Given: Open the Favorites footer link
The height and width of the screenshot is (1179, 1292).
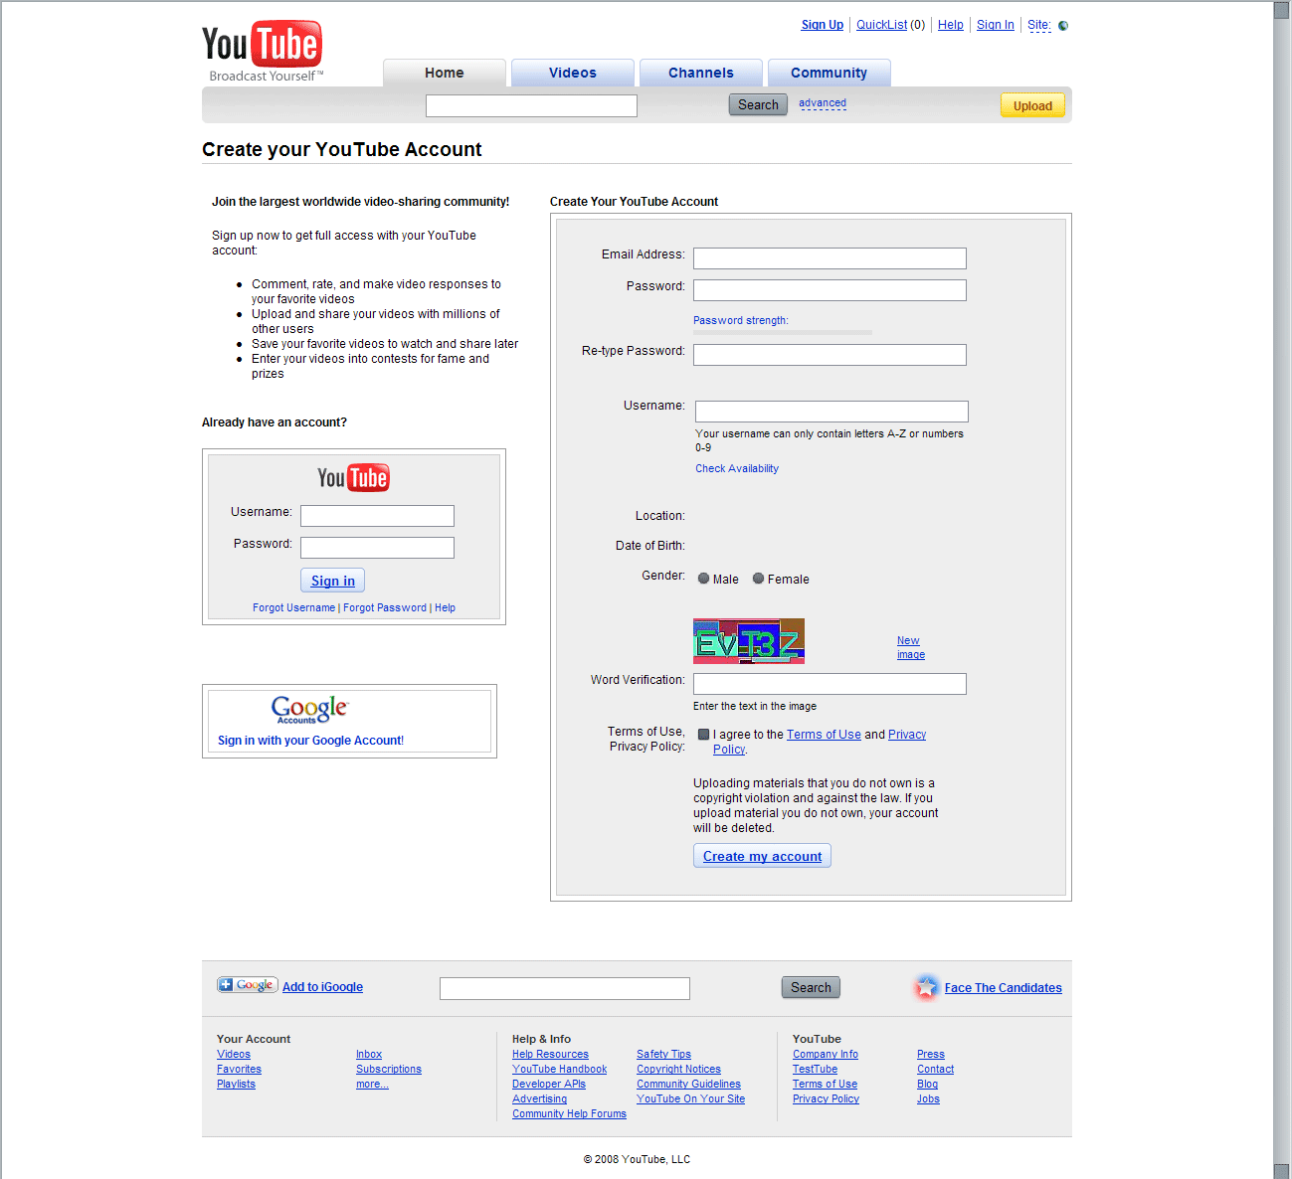Looking at the screenshot, I should 239,1070.
